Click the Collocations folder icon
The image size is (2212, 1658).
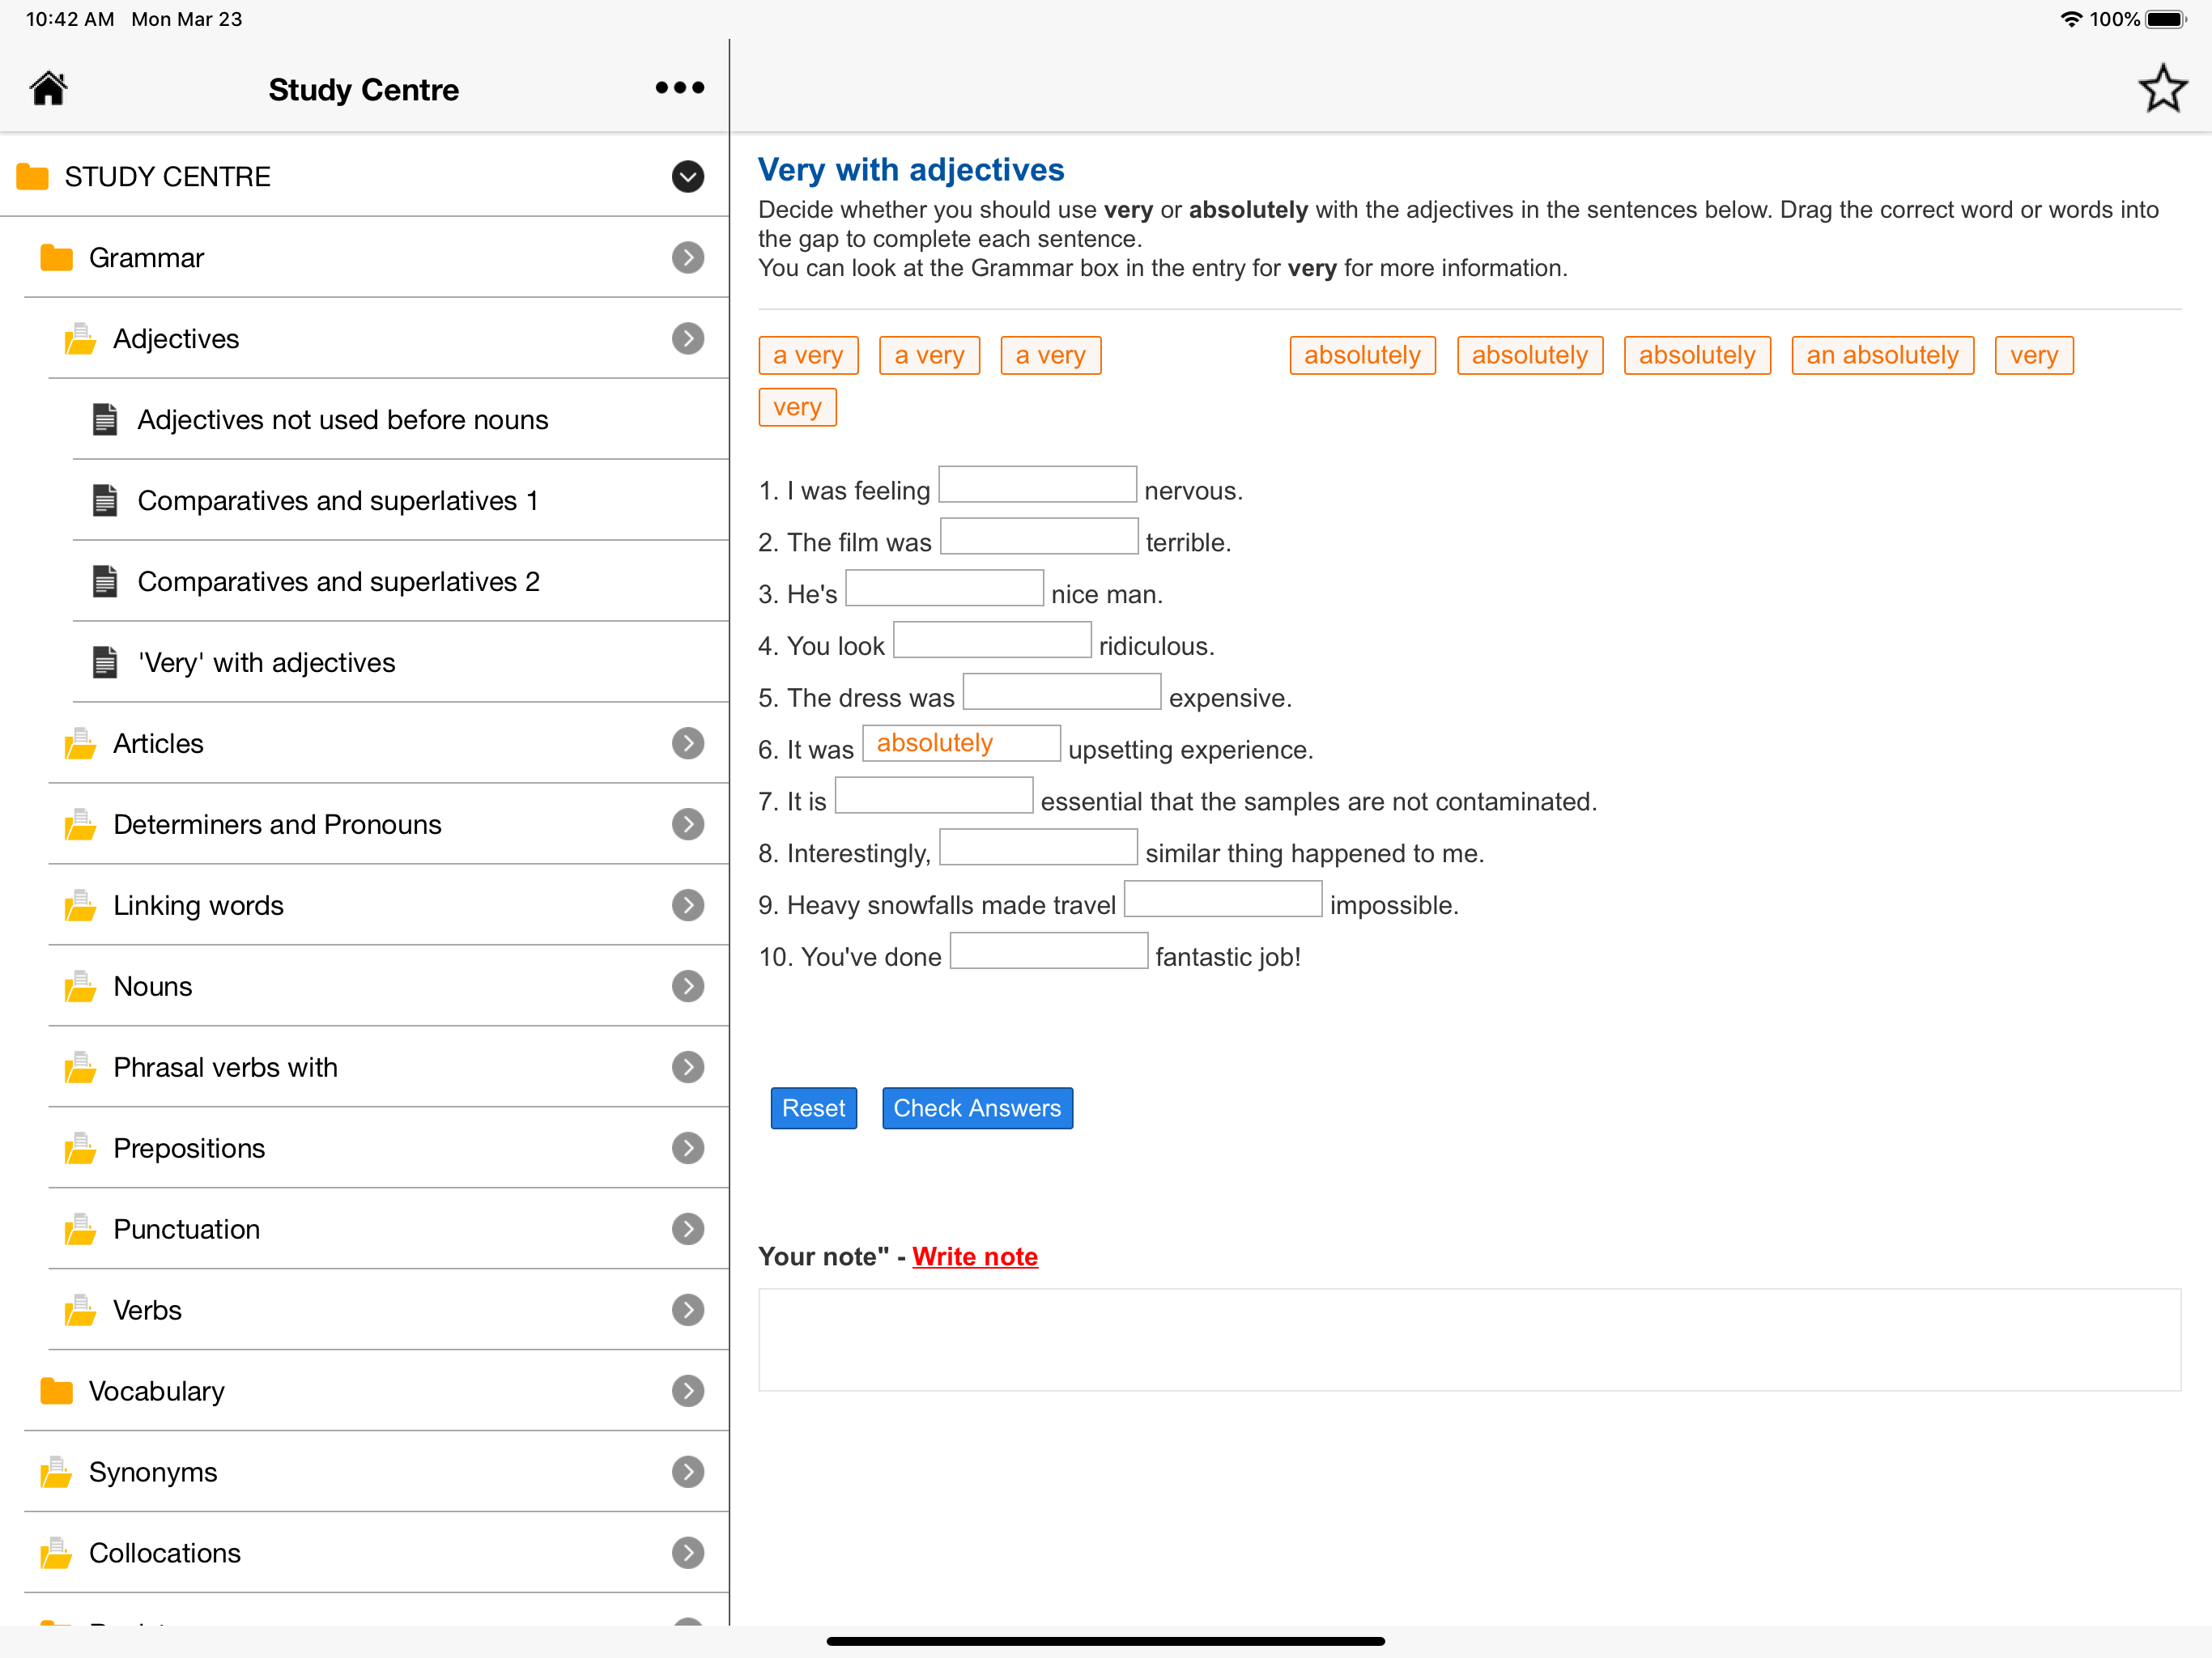(57, 1553)
